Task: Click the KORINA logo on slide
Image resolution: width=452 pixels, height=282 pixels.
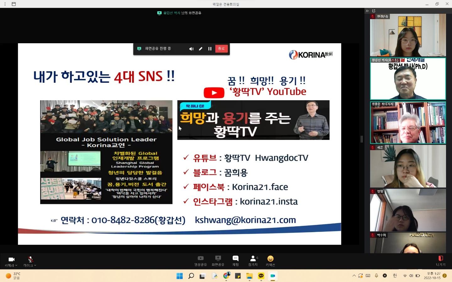Action: coord(311,55)
